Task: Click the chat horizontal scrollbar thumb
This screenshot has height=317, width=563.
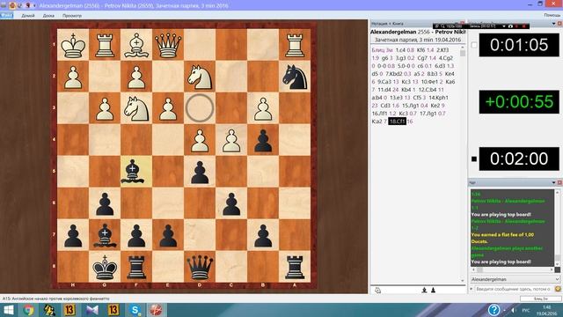Action: (479, 269)
